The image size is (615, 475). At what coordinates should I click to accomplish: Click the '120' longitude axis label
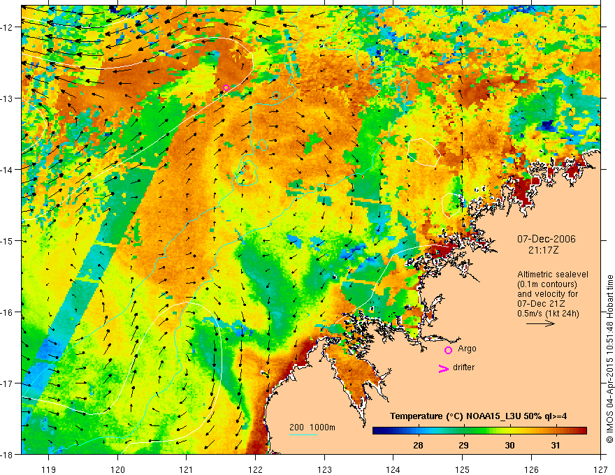pos(117,470)
